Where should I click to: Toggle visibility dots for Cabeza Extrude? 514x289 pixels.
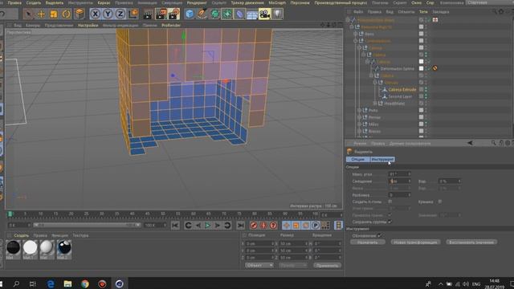pyautogui.click(x=426, y=89)
